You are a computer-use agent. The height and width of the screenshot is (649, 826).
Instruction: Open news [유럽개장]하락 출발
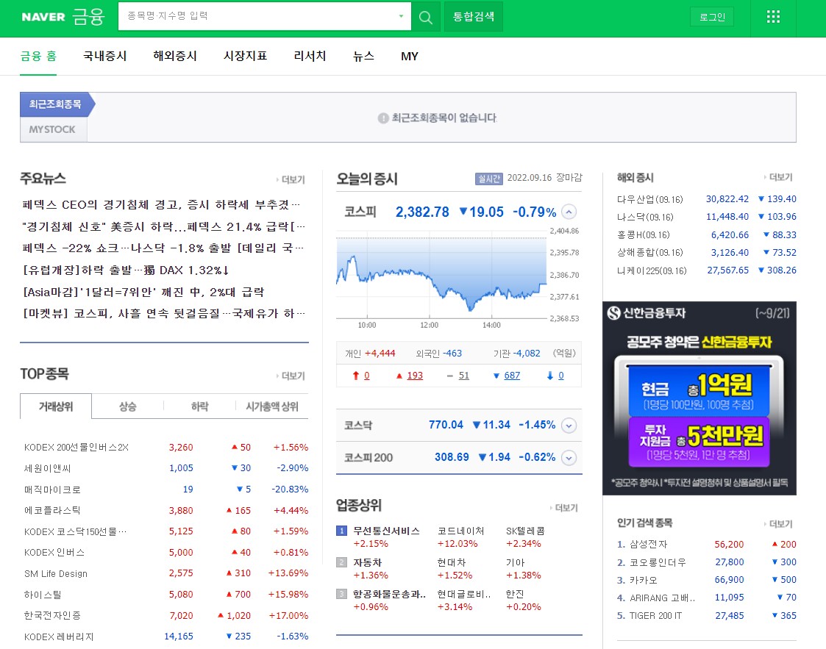[126, 270]
